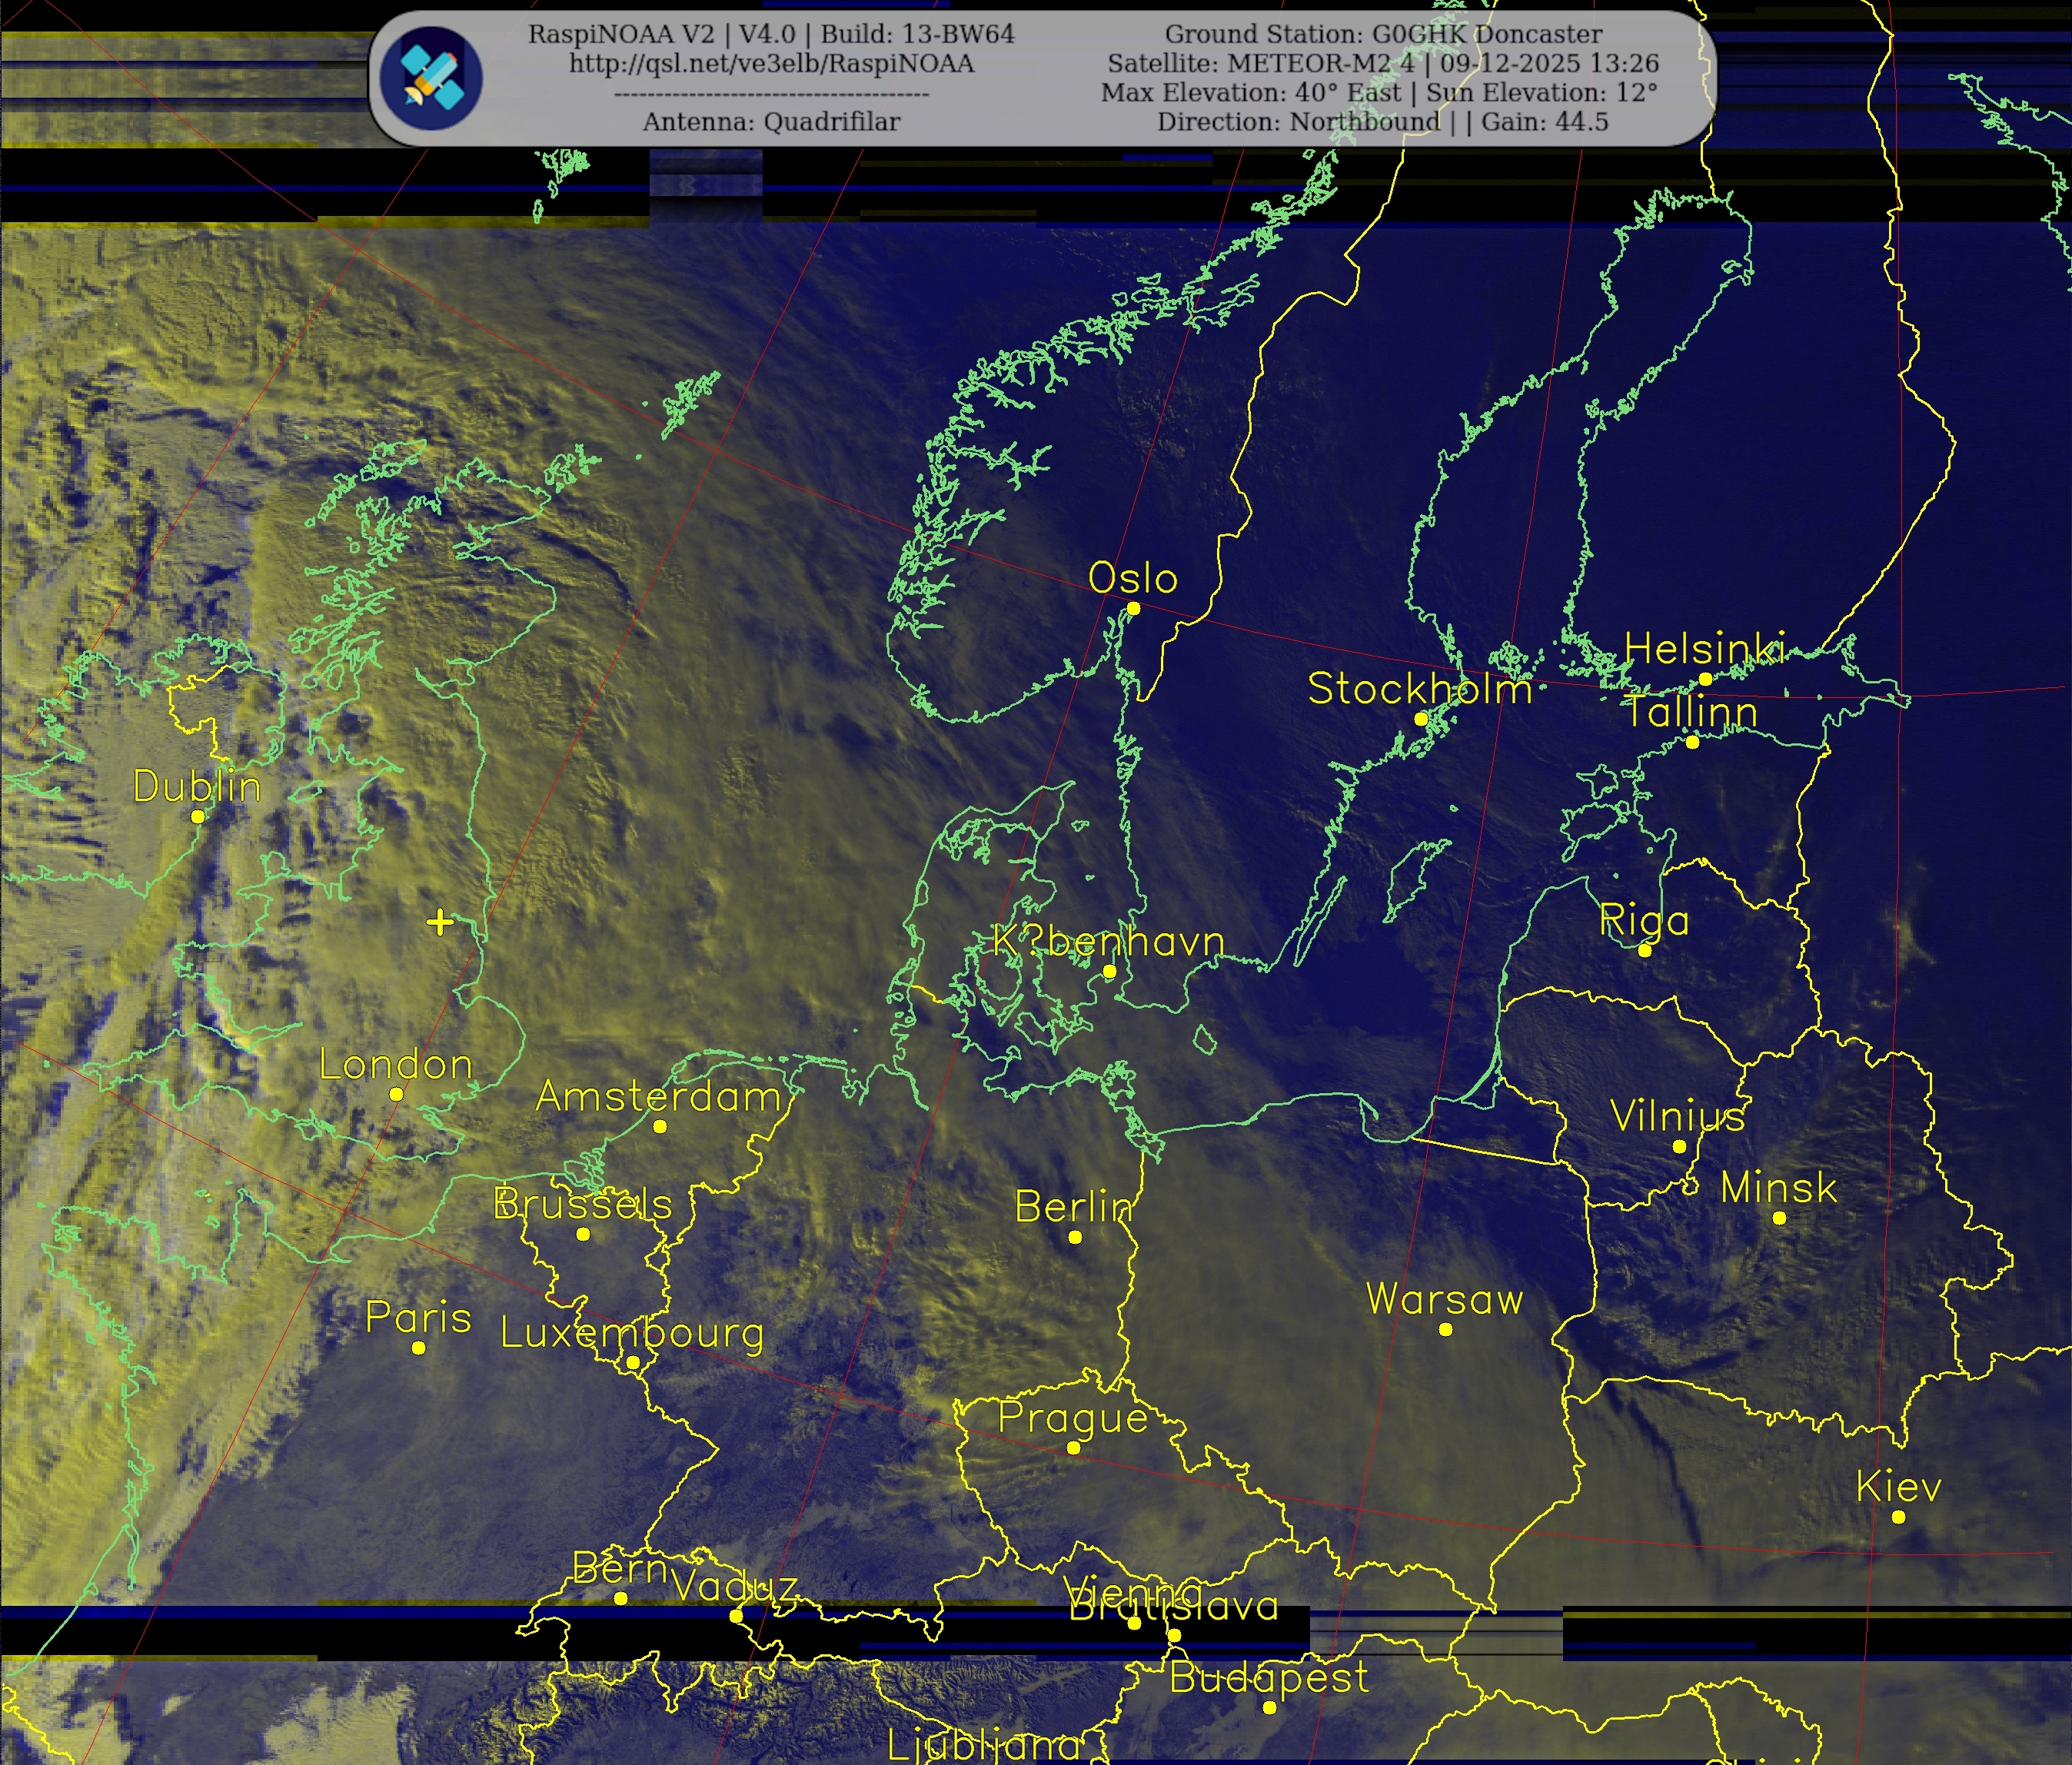Click the Ground Station G0GHK Doncaster text
Screen dimensions: 2072x1765
1383,34
